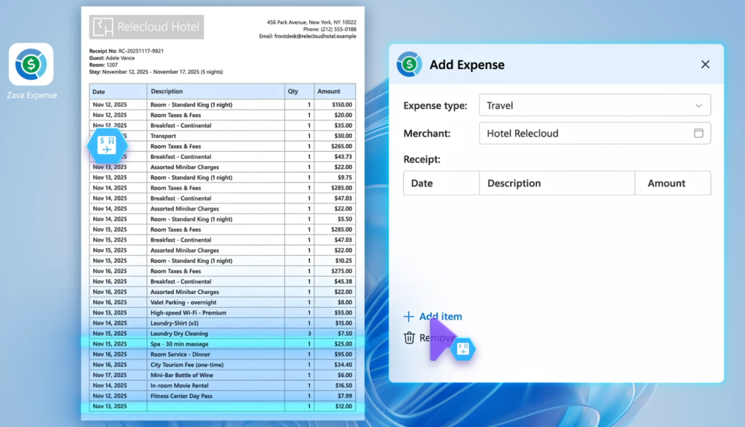Screen dimensions: 745x427
Task: Click the hexagon badge near the cursor
Action: pos(463,350)
